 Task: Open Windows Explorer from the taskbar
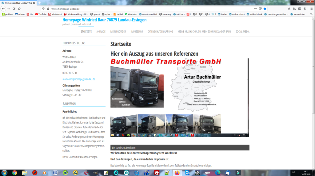coord(25,173)
